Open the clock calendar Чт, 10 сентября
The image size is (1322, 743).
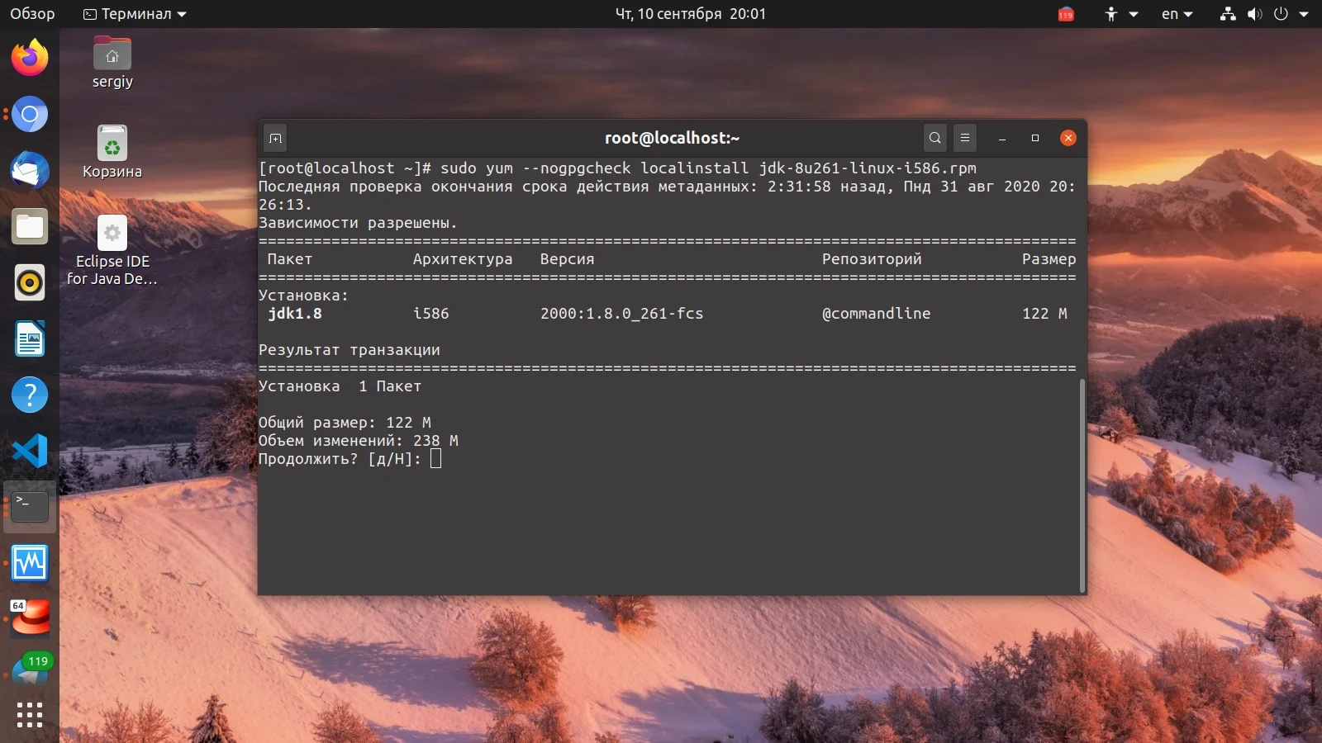[690, 14]
